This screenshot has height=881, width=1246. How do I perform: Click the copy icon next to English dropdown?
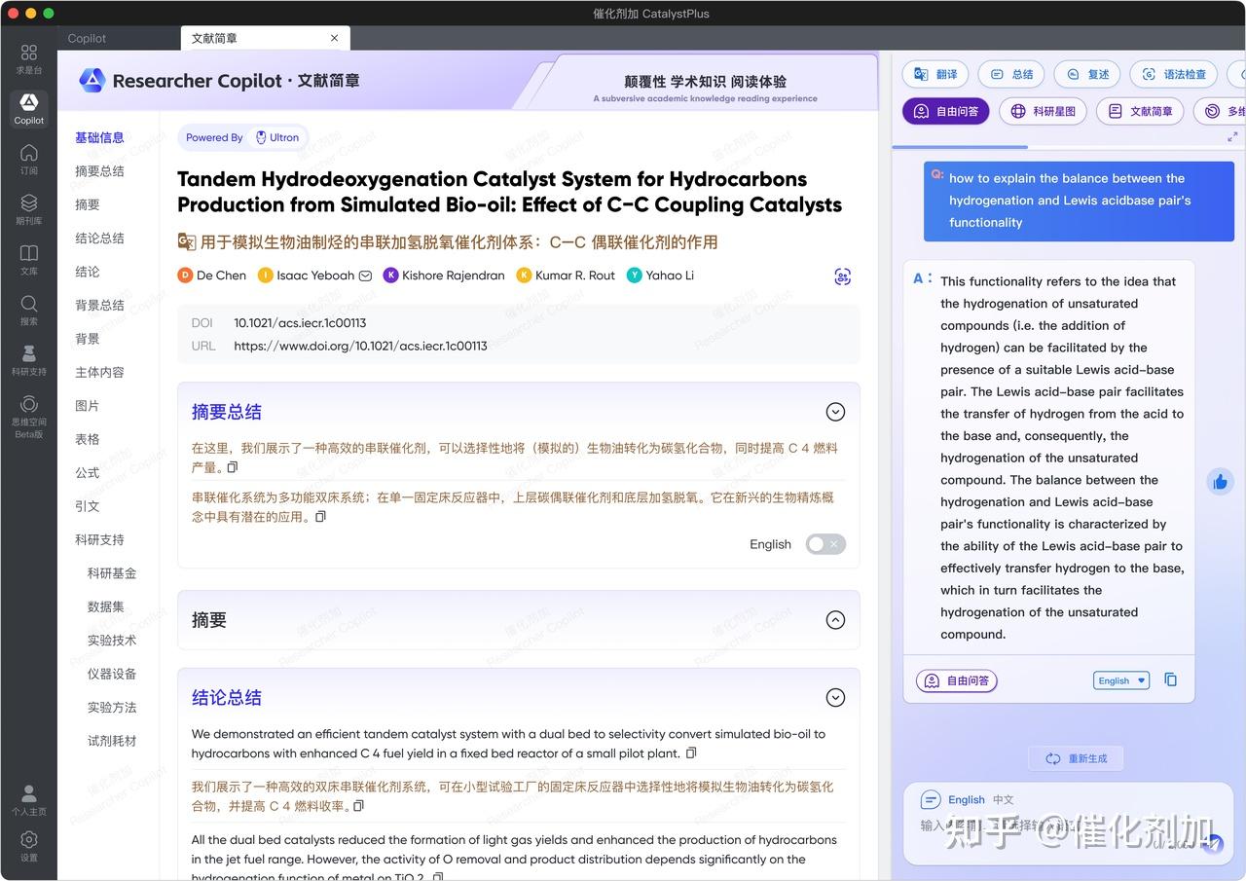(1170, 679)
